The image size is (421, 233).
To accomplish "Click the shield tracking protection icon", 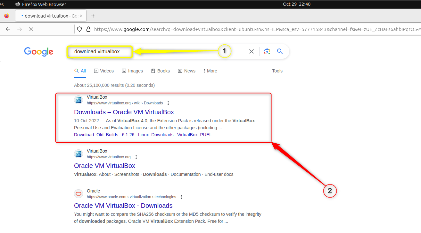I will tap(80, 29).
